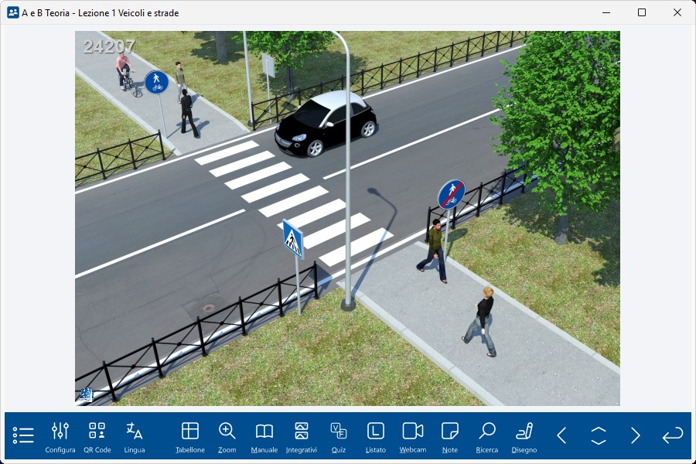The width and height of the screenshot is (696, 464).
Task: Click the return back arrow
Action: 673,435
